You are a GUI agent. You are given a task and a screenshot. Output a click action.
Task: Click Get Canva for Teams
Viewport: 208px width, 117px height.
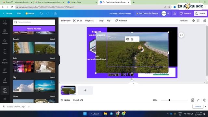click(147, 13)
